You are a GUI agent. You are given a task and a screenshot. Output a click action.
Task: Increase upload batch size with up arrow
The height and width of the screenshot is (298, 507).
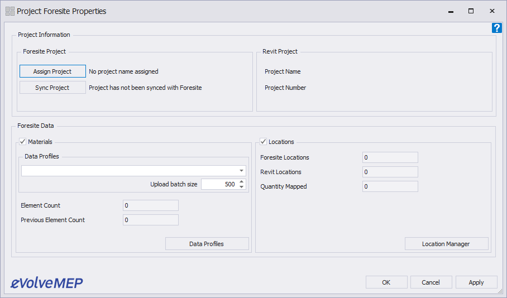(242, 181)
